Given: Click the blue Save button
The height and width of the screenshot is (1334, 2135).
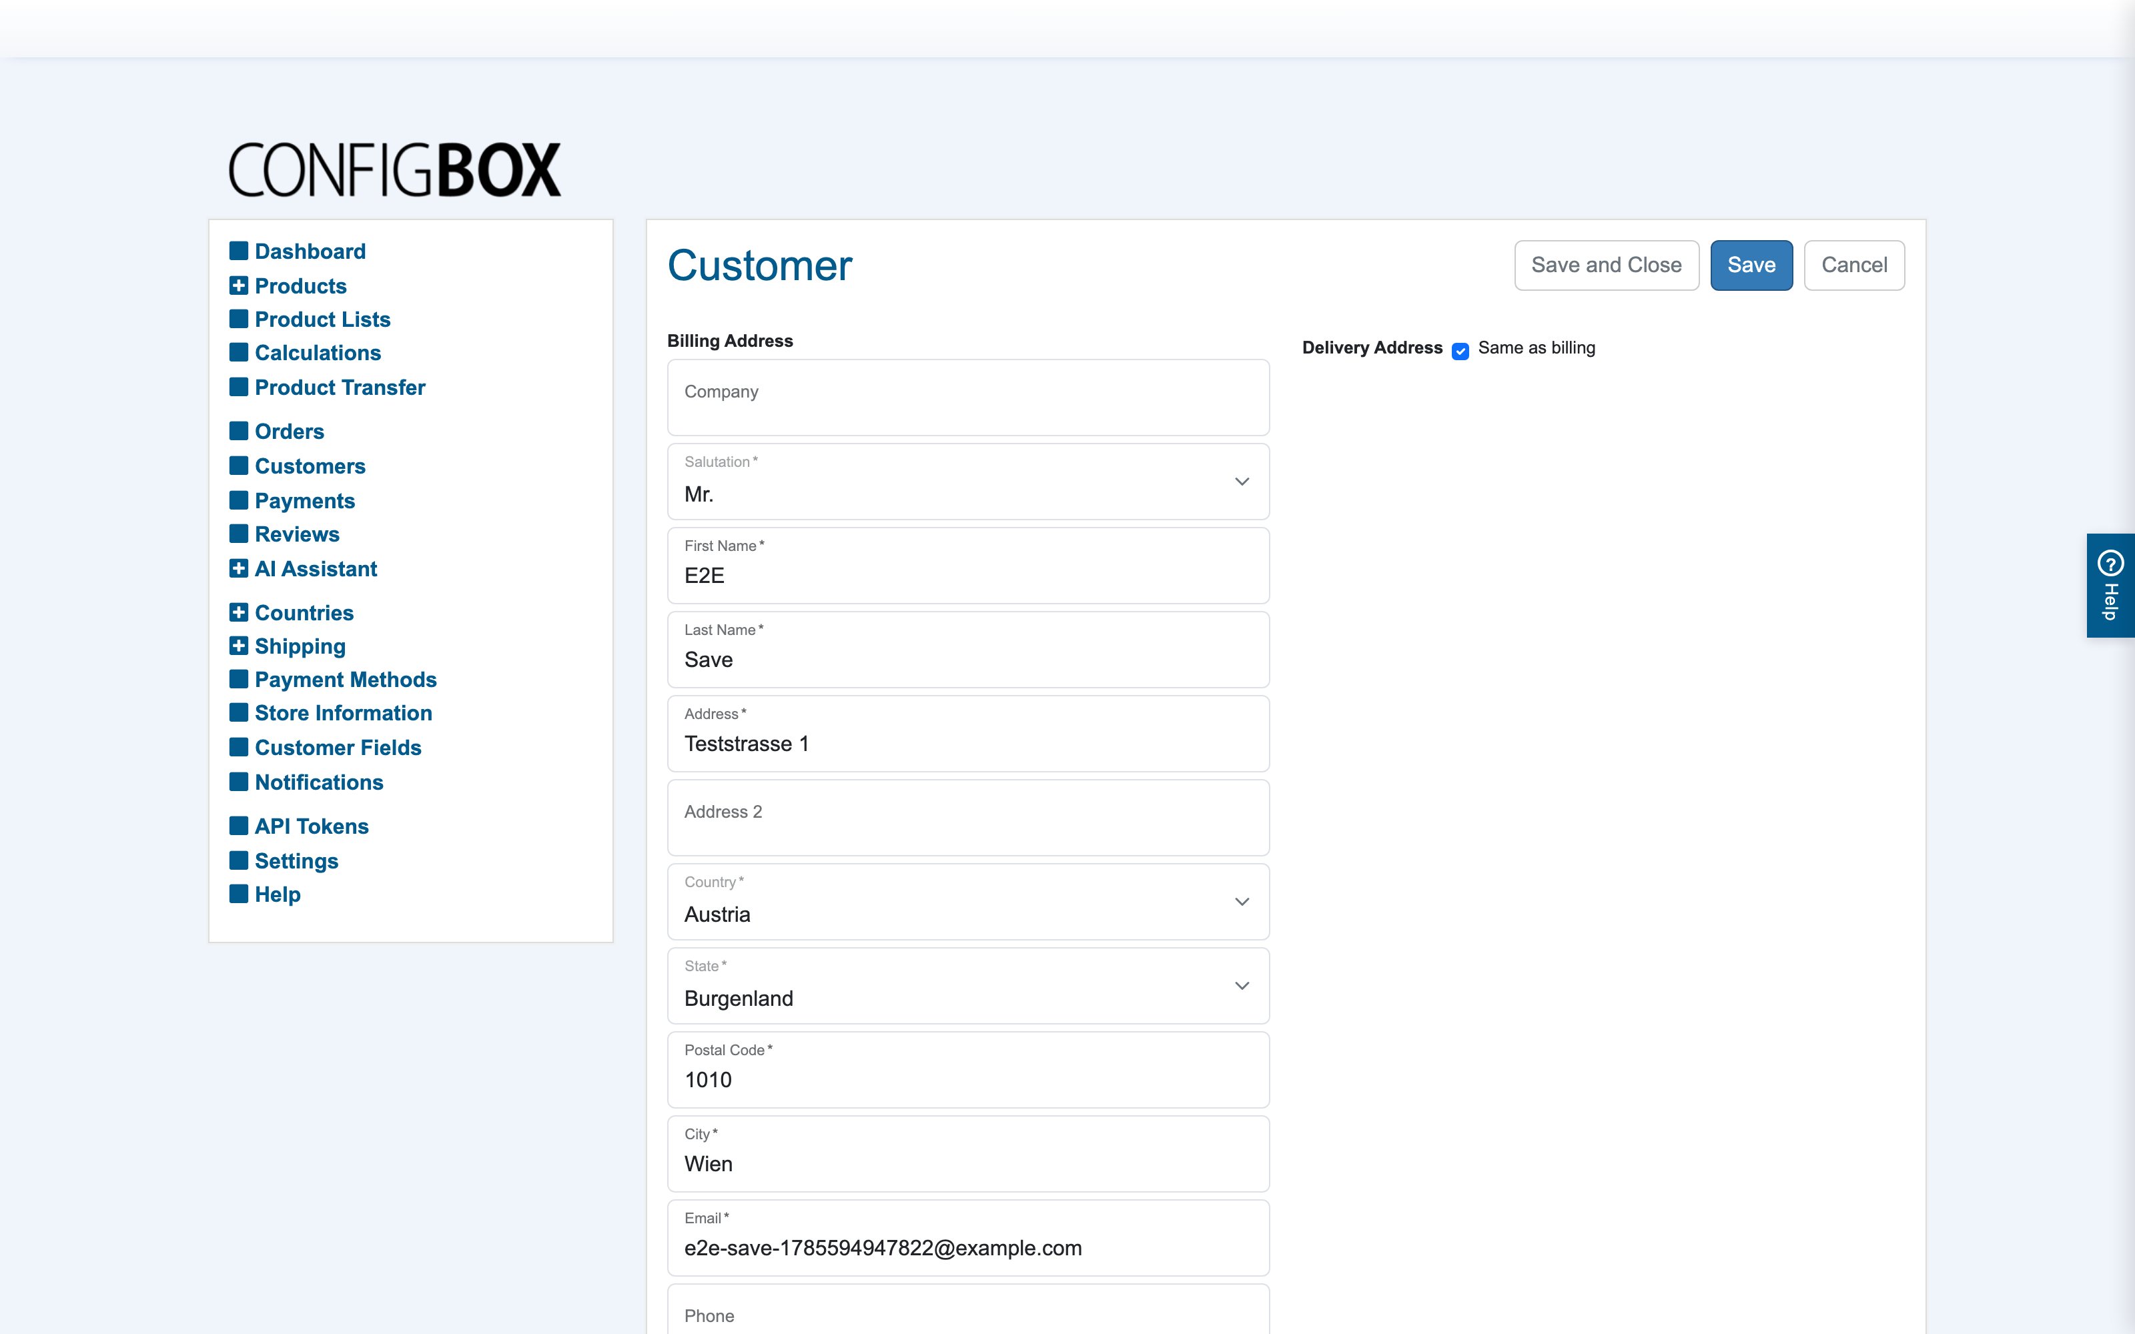Looking at the screenshot, I should (x=1751, y=265).
